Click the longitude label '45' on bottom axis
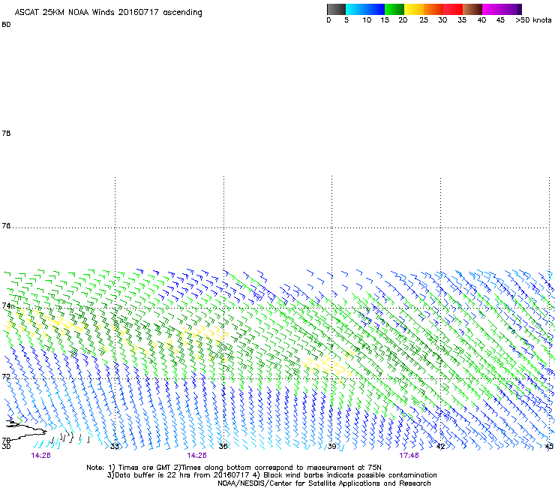The image size is (555, 488). [x=549, y=446]
